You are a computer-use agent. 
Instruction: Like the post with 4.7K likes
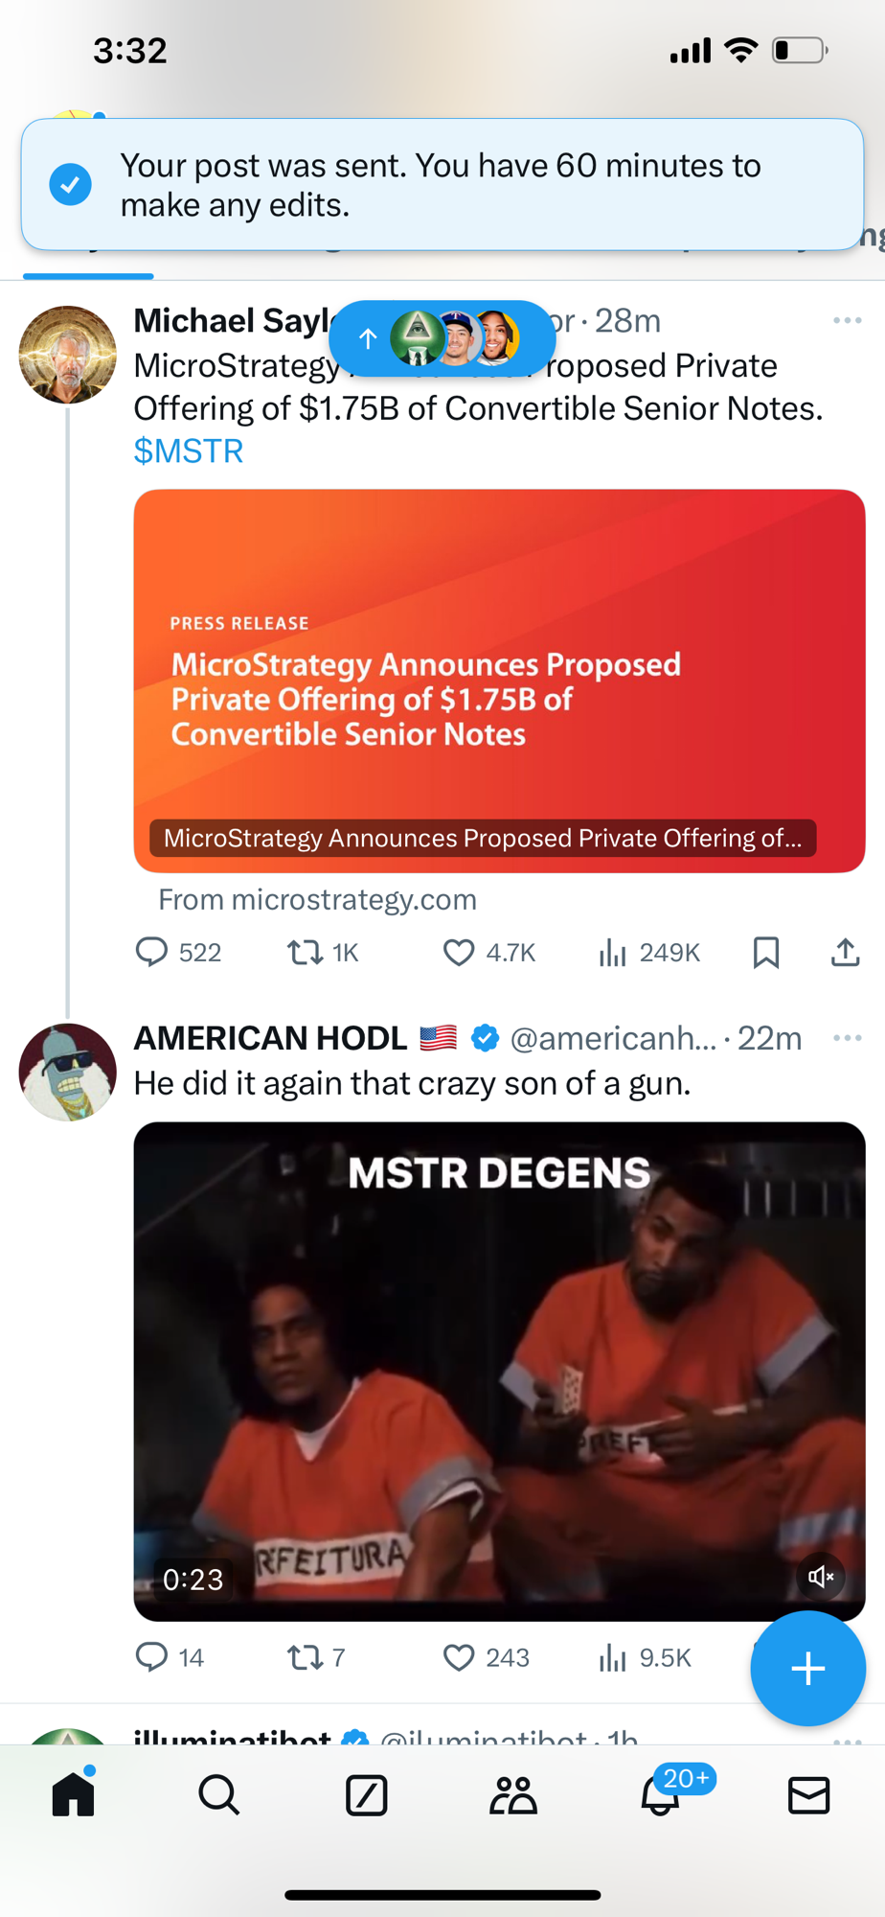[x=459, y=952]
